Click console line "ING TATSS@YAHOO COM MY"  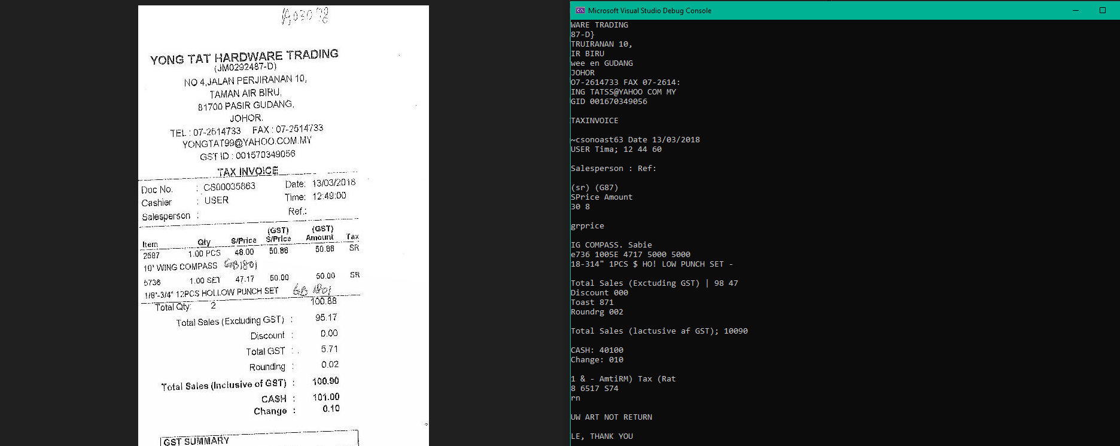pos(623,92)
